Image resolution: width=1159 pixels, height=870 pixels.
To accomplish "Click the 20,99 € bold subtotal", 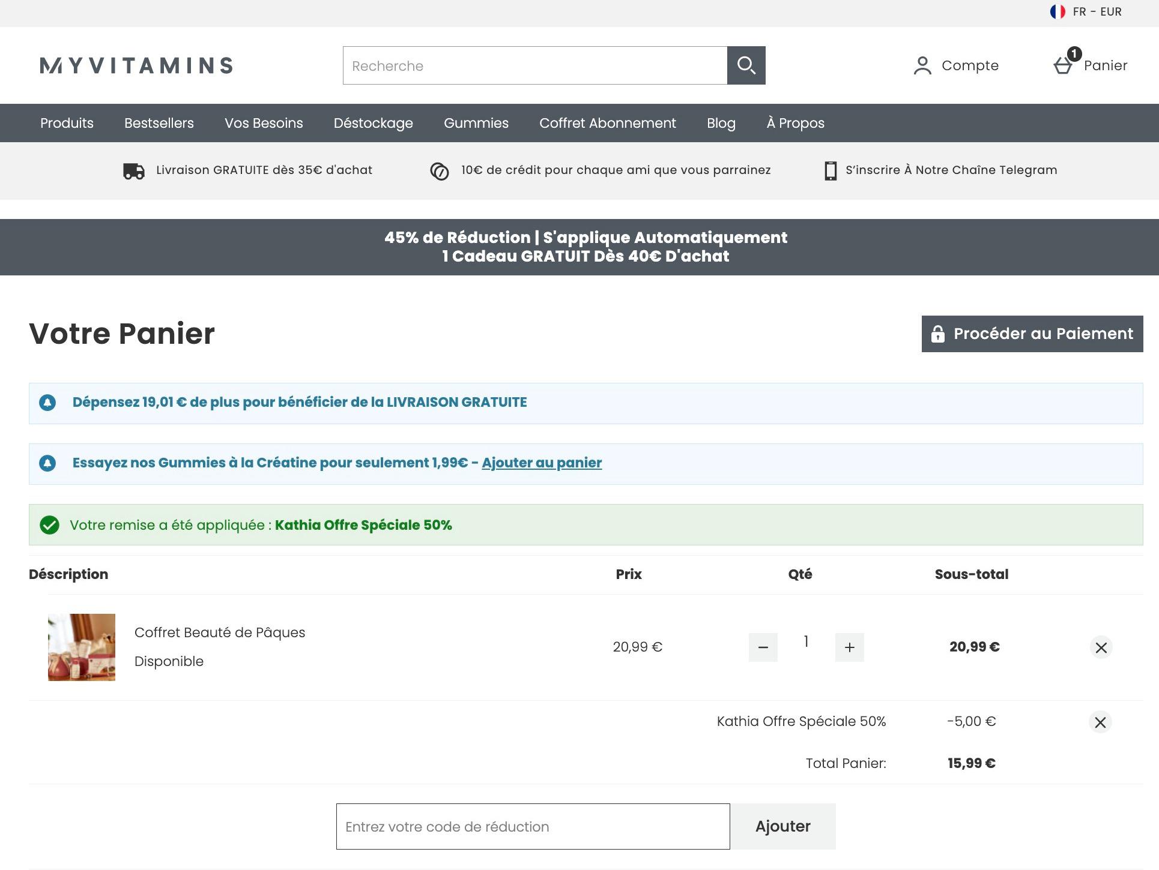I will 975,647.
